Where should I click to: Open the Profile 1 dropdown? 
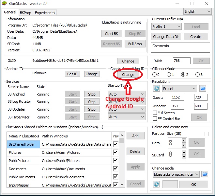166,27
